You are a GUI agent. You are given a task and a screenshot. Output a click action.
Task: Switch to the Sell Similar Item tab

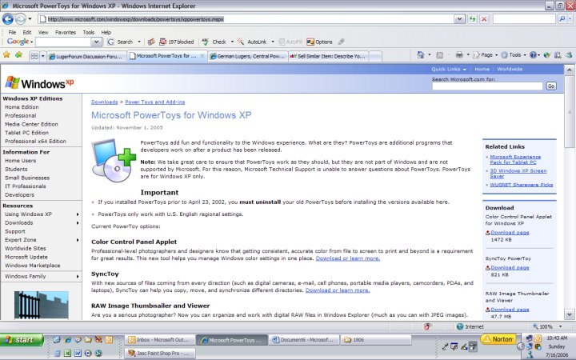328,57
